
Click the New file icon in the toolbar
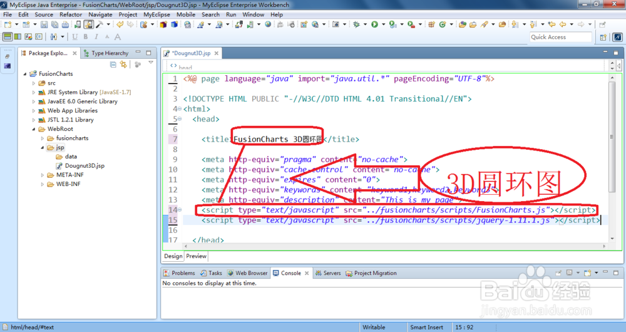pos(8,25)
